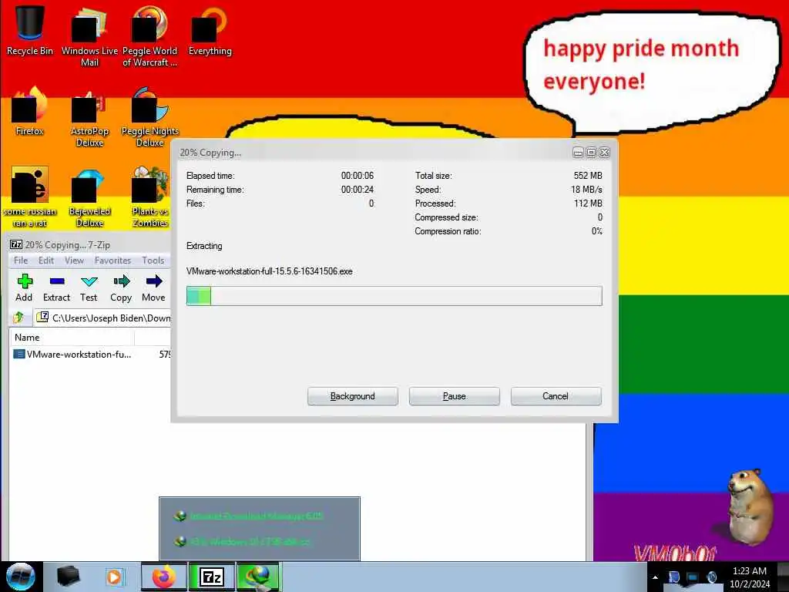Click the 18 MB/s speed value
Screen dimensions: 789x592
tap(586, 190)
